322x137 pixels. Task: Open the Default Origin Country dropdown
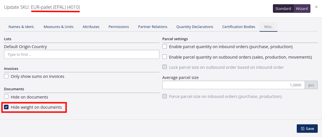tap(82, 54)
